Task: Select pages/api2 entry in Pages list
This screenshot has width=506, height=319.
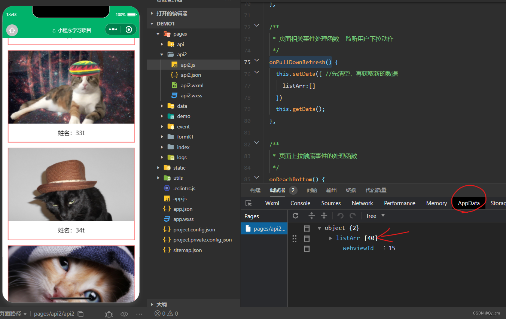Action: [264, 228]
